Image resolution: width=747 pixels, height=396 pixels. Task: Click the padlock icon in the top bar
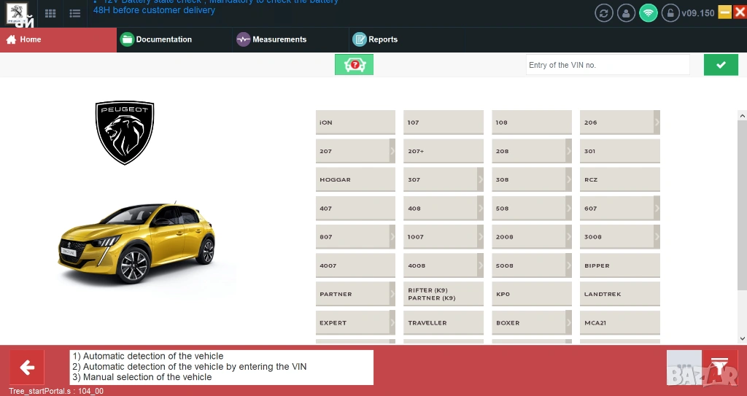(x=670, y=13)
